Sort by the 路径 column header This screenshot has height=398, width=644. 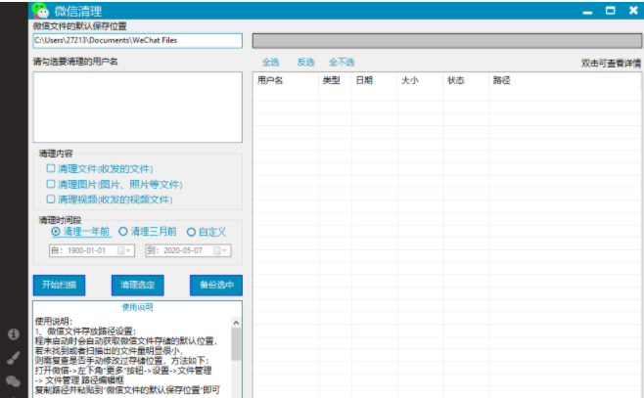click(565, 80)
